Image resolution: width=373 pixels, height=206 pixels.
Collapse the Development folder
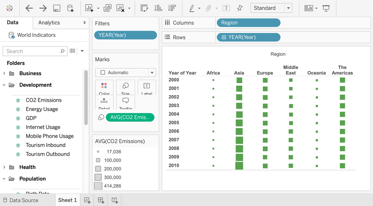(x=4, y=85)
